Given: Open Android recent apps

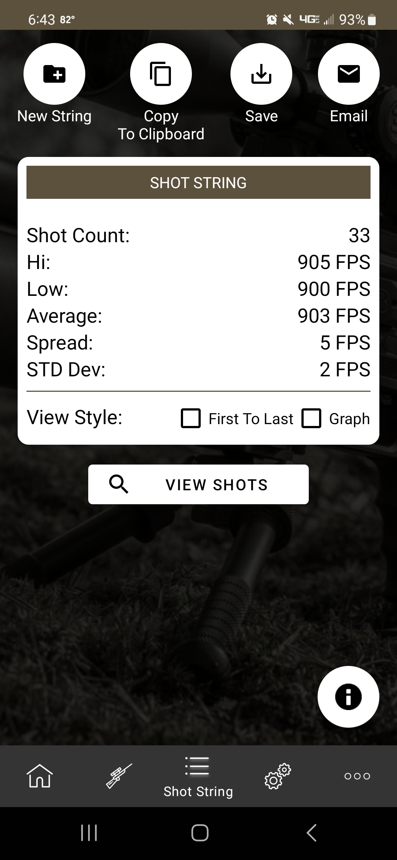Looking at the screenshot, I should pos(89,833).
